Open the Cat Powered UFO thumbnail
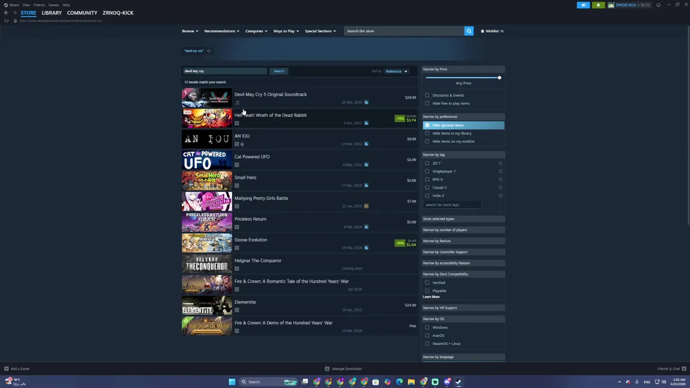The width and height of the screenshot is (690, 388). click(206, 160)
